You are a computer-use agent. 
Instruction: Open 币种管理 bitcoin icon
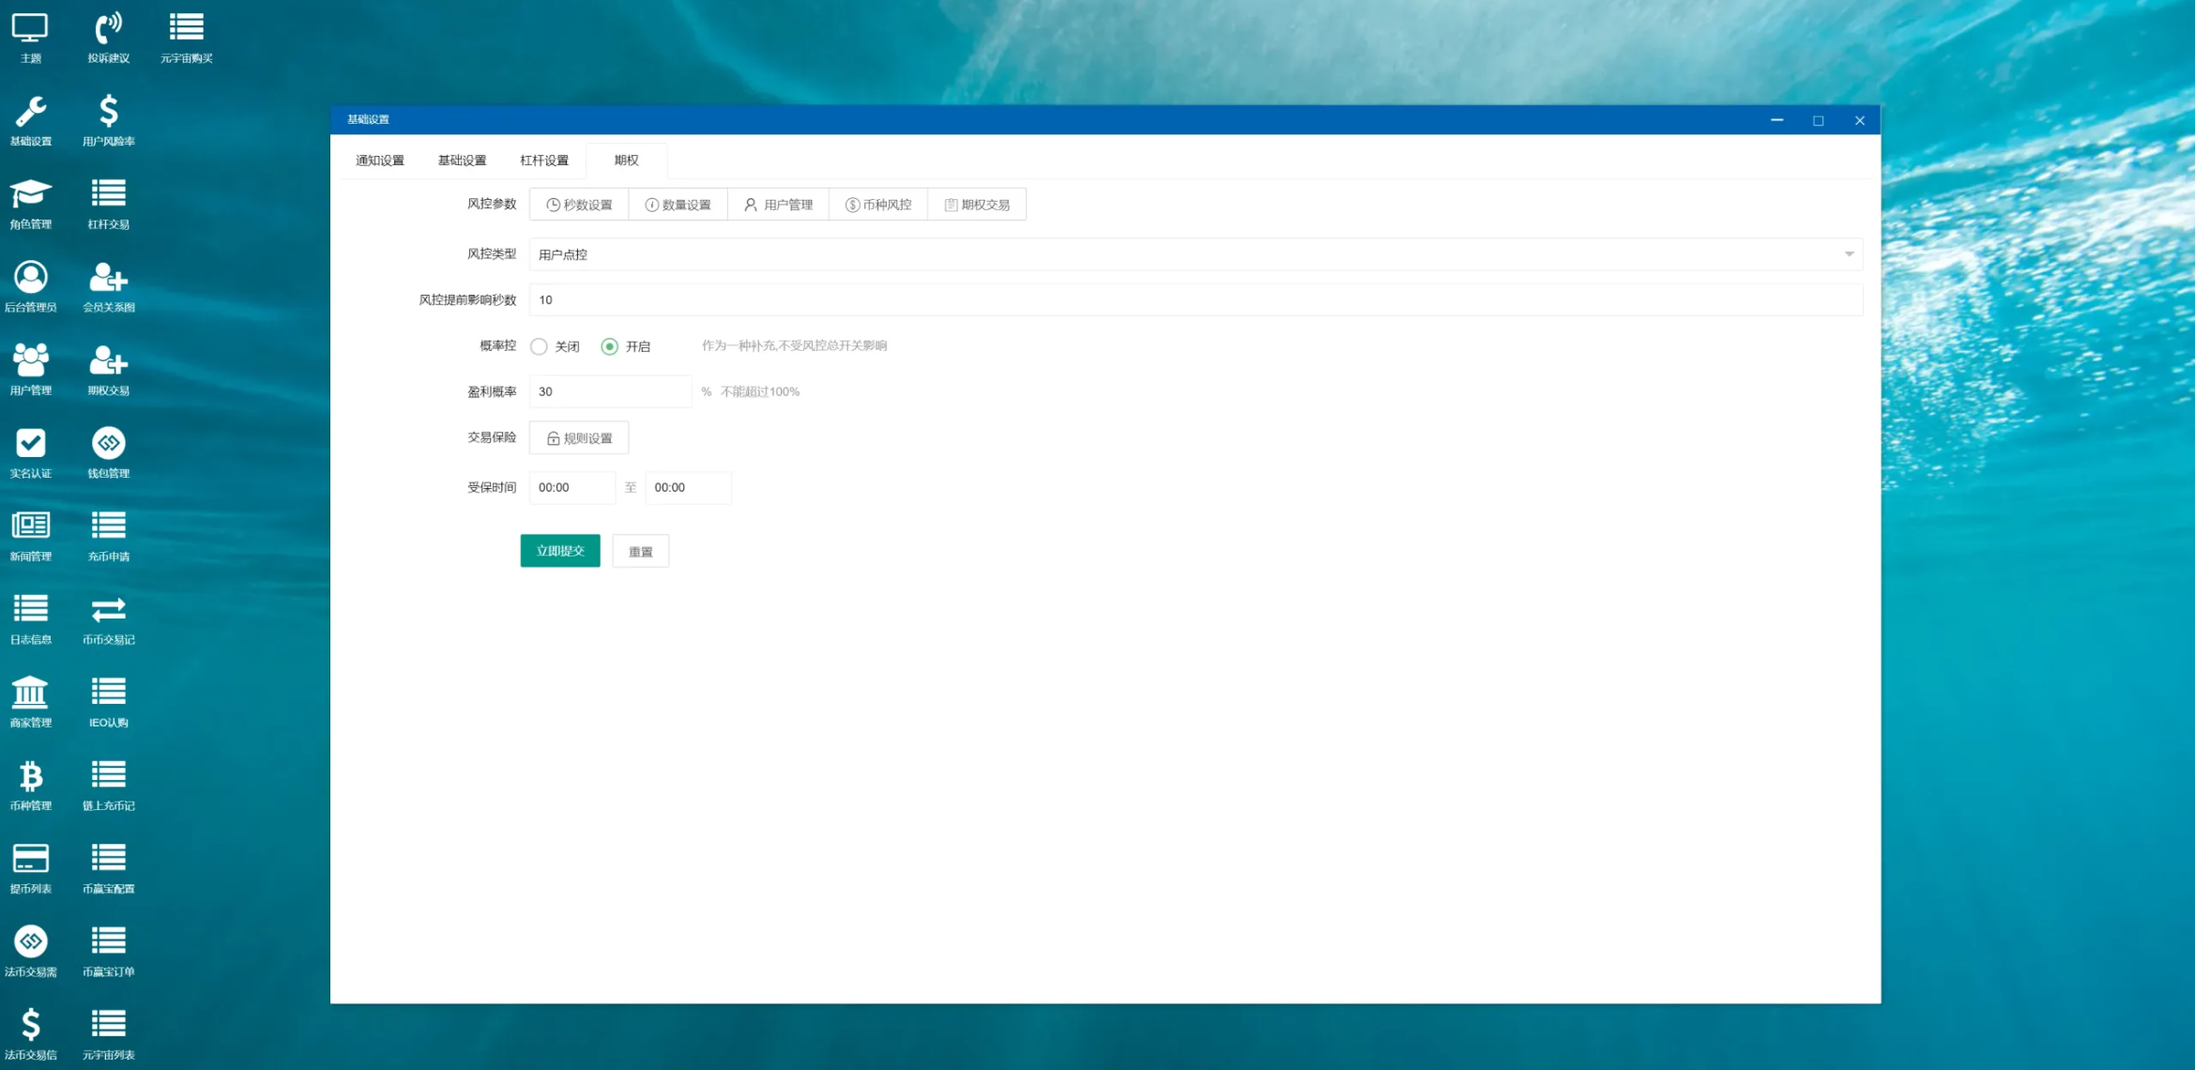[x=30, y=785]
